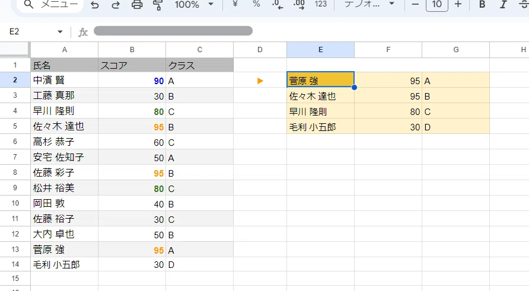
Task: Print the spreadsheet
Action: click(137, 5)
